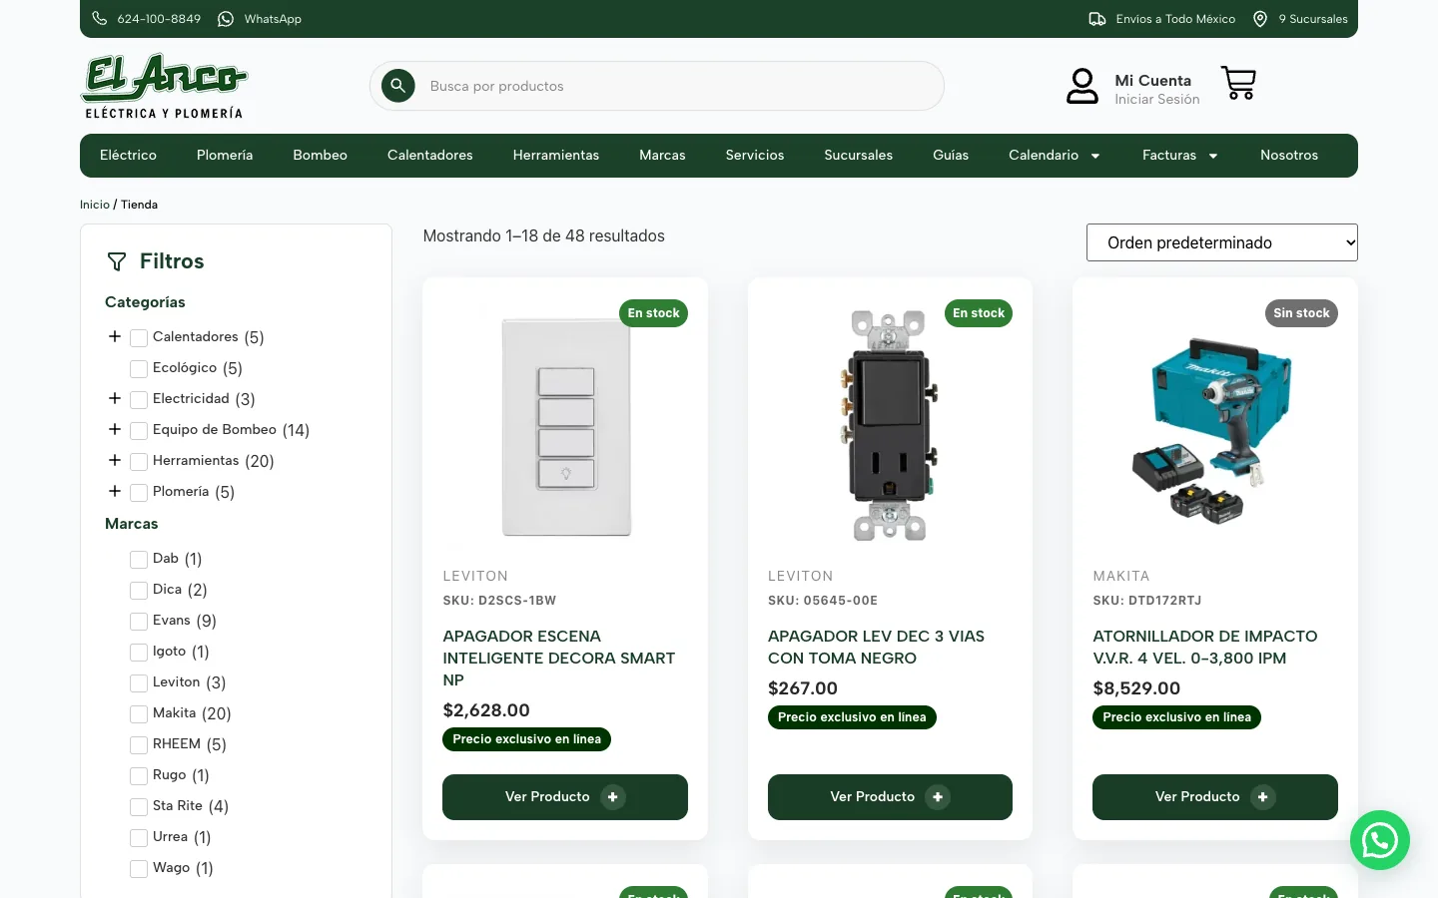Image resolution: width=1438 pixels, height=898 pixels.
Task: Click plus icon on Leviton D2SCS-1BW Ver Producto
Action: 613,797
